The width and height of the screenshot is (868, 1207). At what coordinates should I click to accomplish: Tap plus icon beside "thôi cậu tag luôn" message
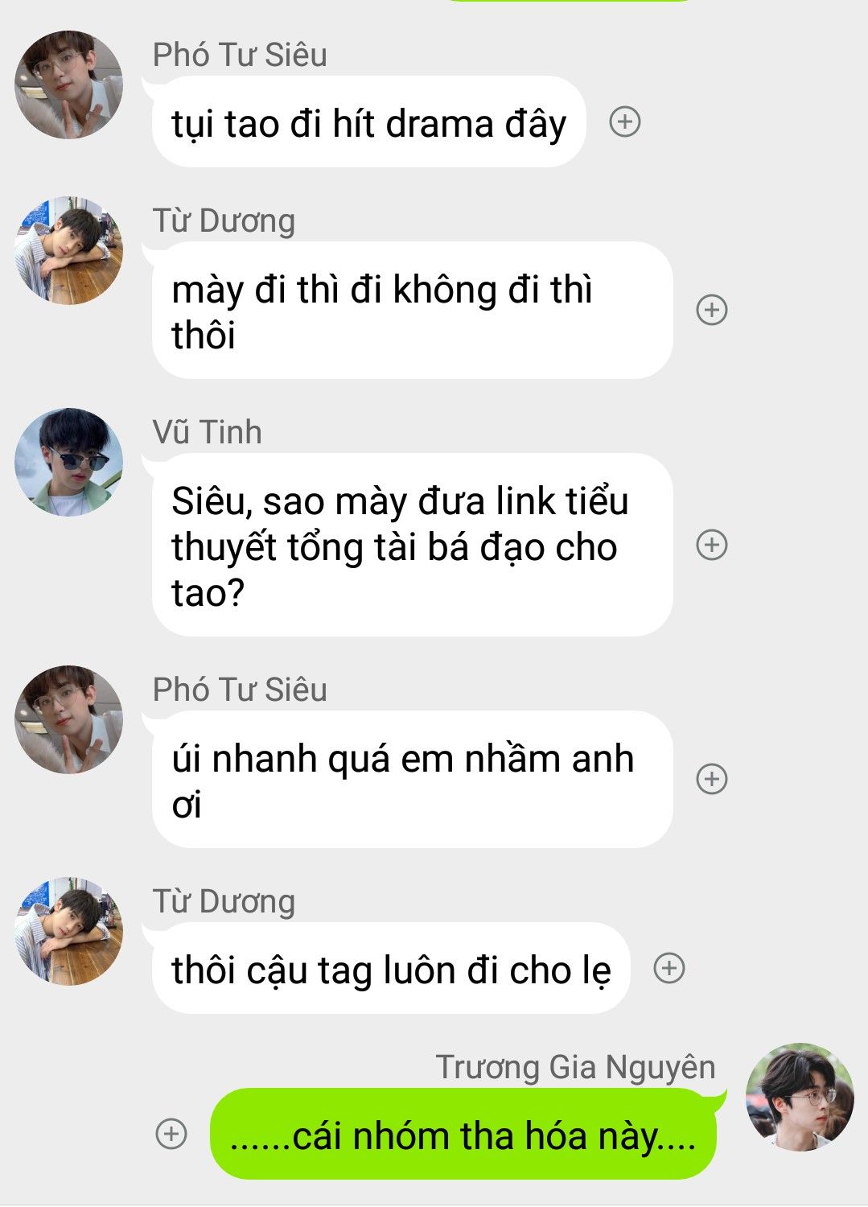669,968
